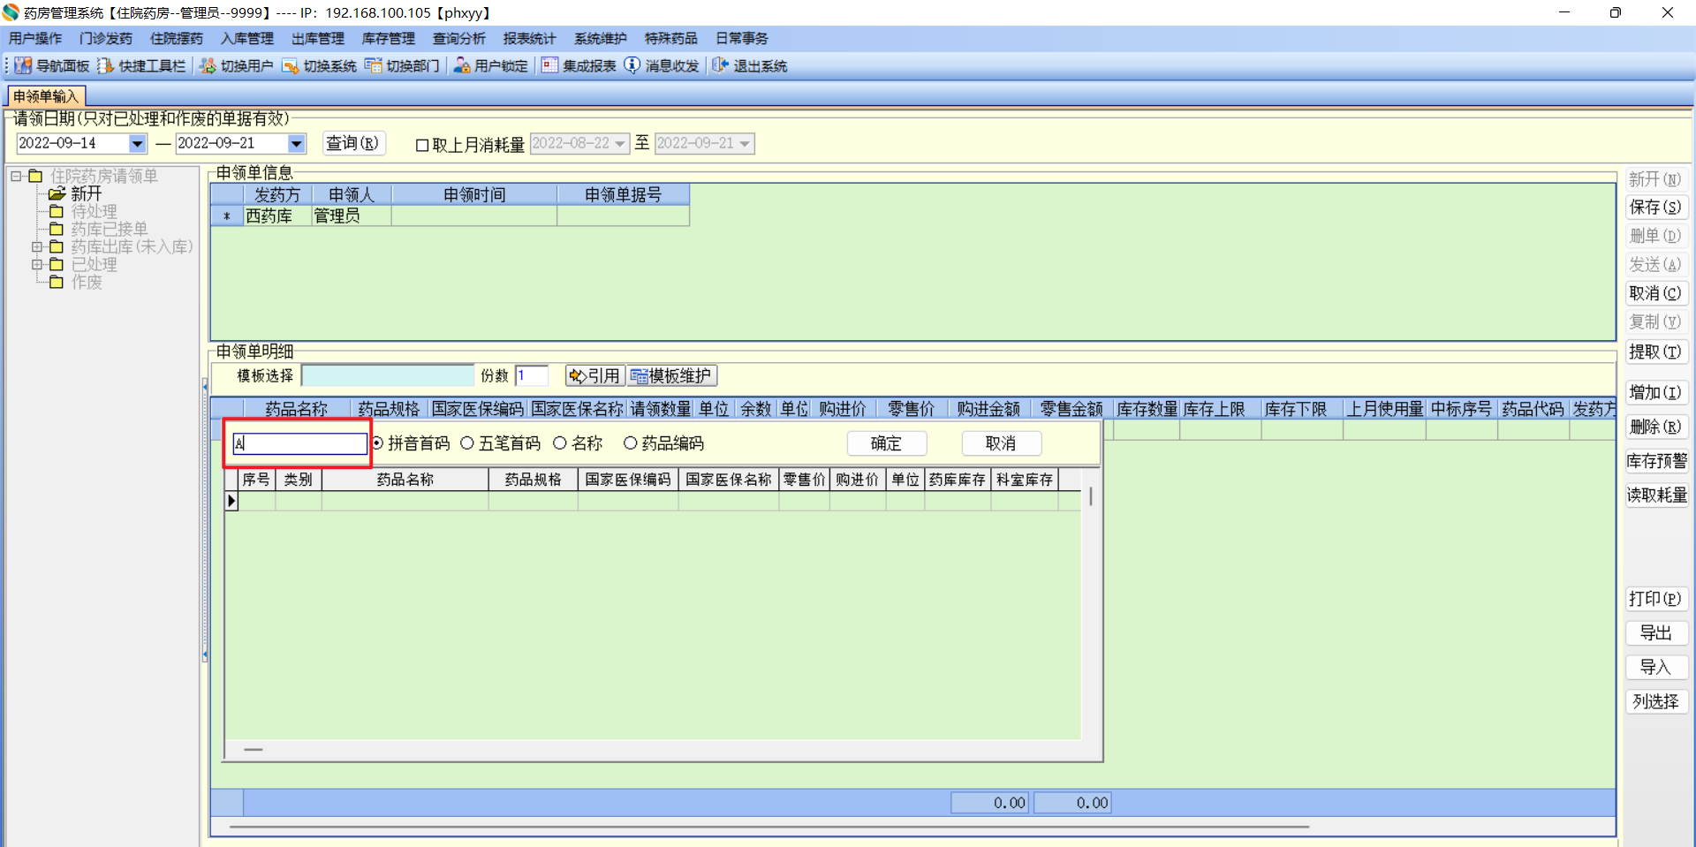Open the 库存管理 menu
The height and width of the screenshot is (847, 1696).
point(389,38)
